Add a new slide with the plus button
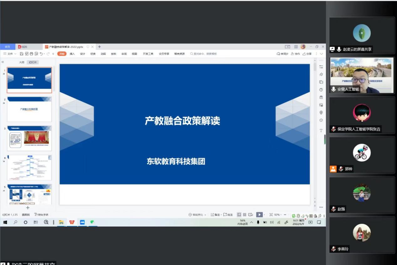 [x=28, y=207]
